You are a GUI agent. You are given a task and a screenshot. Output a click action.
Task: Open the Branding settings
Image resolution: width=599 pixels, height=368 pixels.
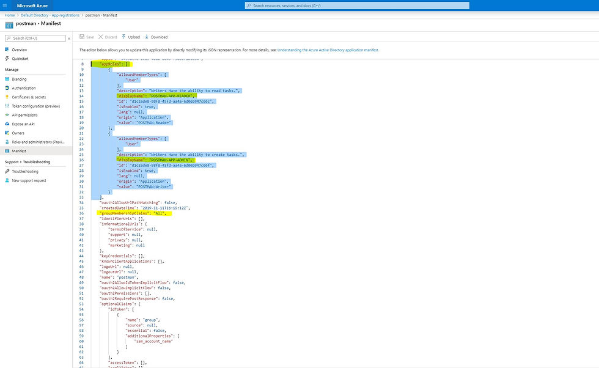pyautogui.click(x=19, y=79)
